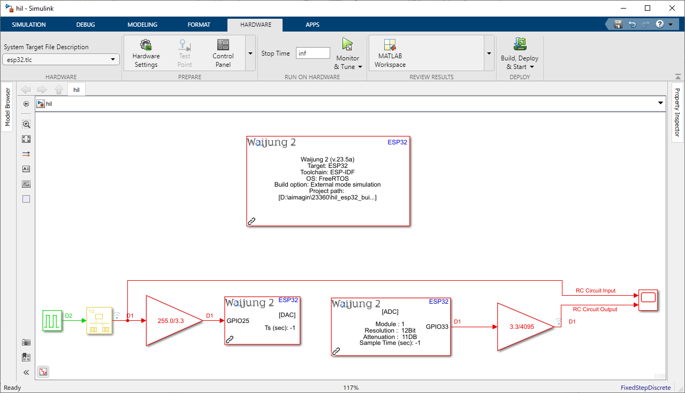Click Build, Deploy & Start icon
The width and height of the screenshot is (685, 393).
[520, 44]
